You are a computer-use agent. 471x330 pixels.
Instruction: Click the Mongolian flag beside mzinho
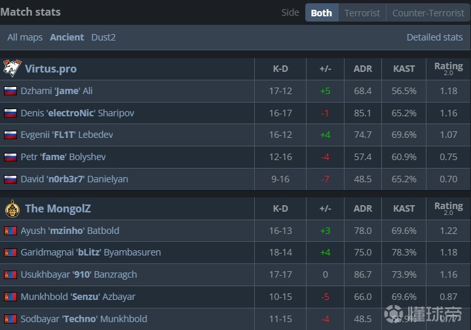point(10,231)
